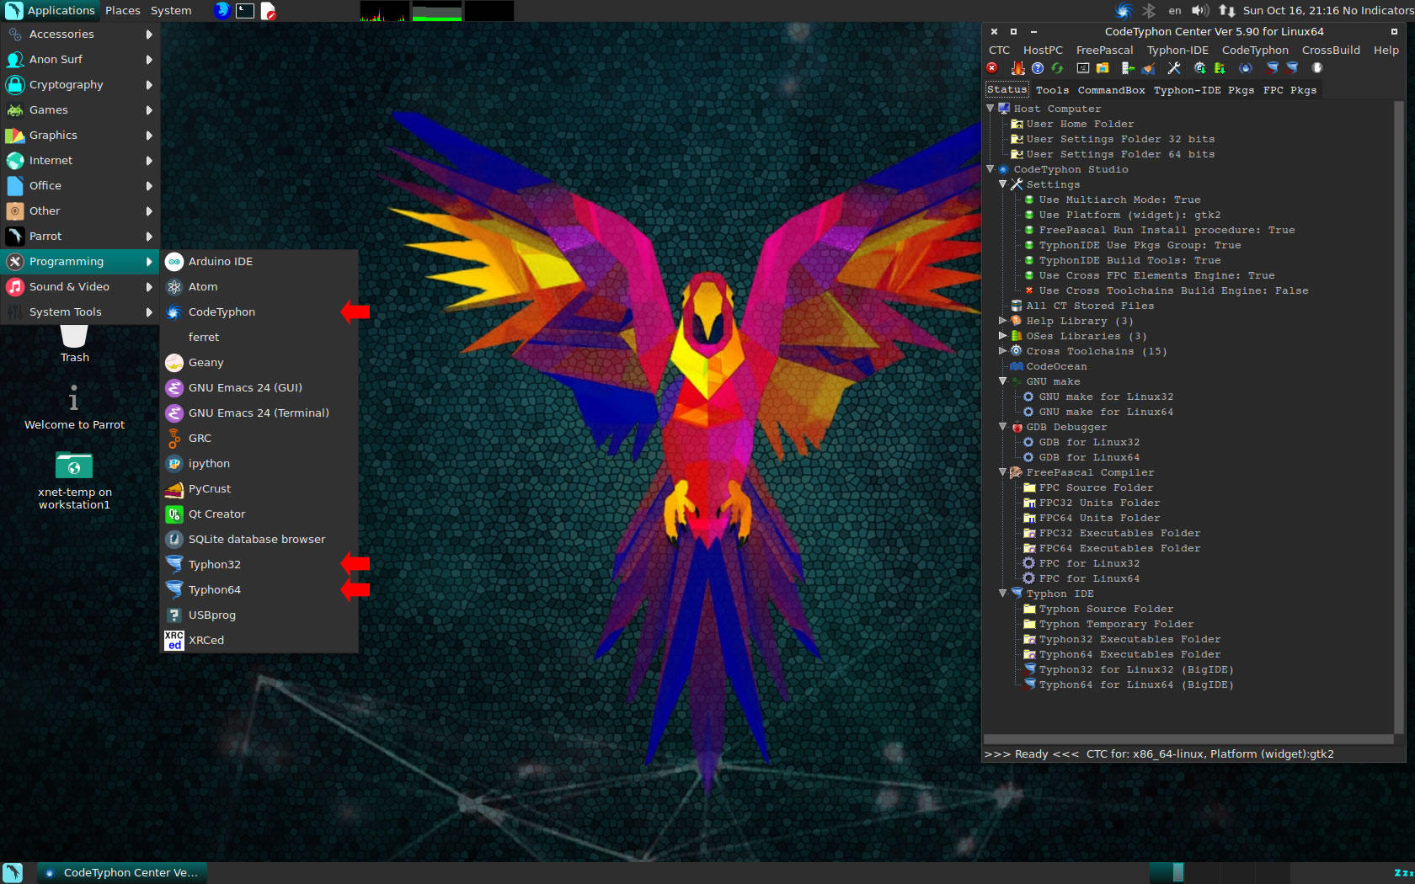Viewport: 1415px width, 884px height.
Task: Click the document launcher with red badge in panel
Action: pyautogui.click(x=268, y=10)
